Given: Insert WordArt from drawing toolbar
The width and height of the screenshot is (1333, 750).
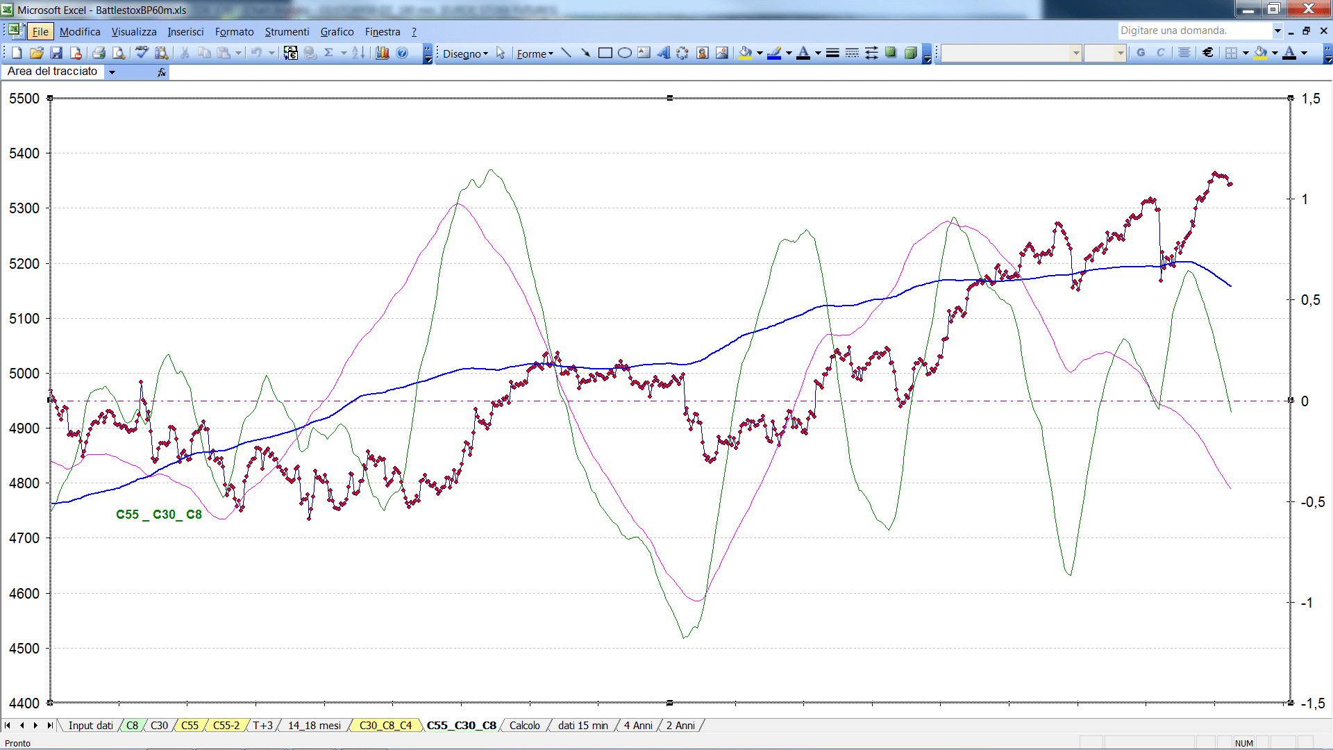Looking at the screenshot, I should pyautogui.click(x=664, y=53).
